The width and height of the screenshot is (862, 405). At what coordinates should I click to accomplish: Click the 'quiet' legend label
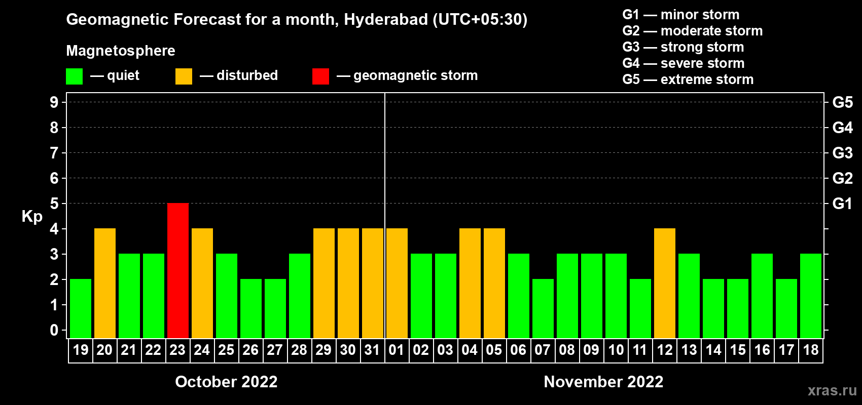tap(123, 76)
